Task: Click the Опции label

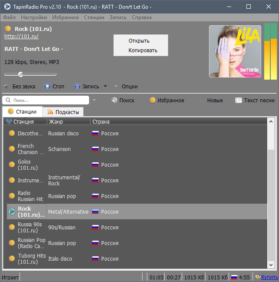Action: 130,86
